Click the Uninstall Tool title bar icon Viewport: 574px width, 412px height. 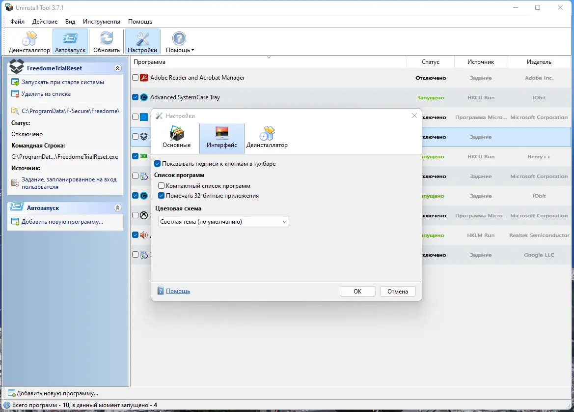click(x=9, y=7)
